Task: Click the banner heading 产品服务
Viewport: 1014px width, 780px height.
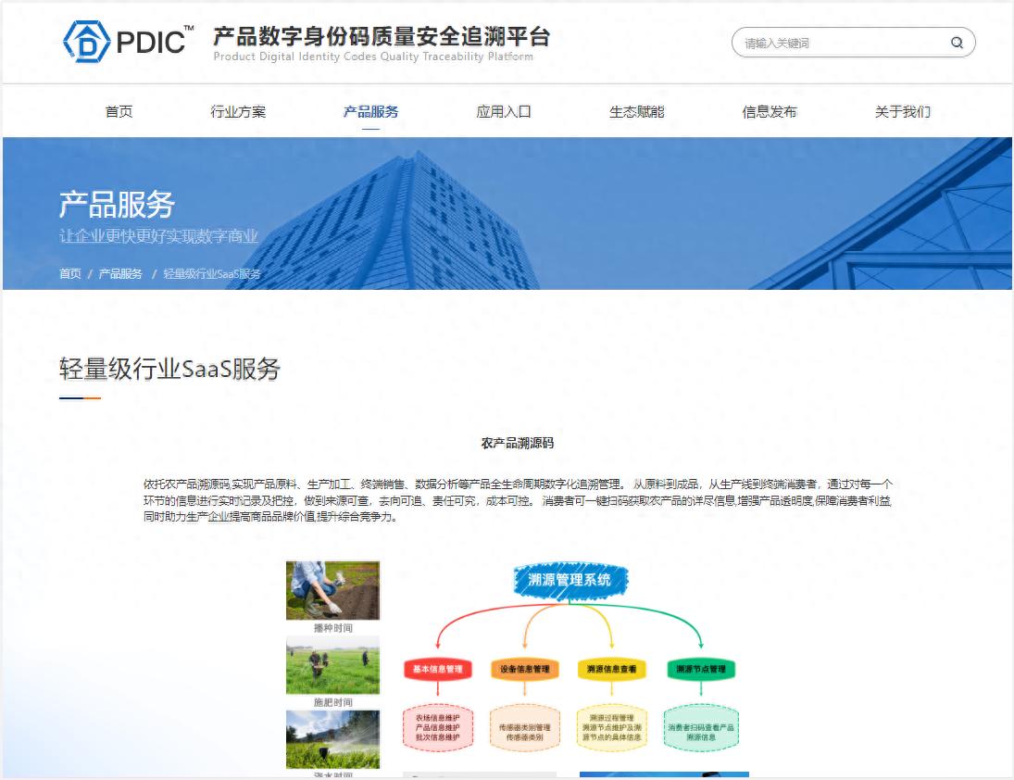Action: [117, 205]
